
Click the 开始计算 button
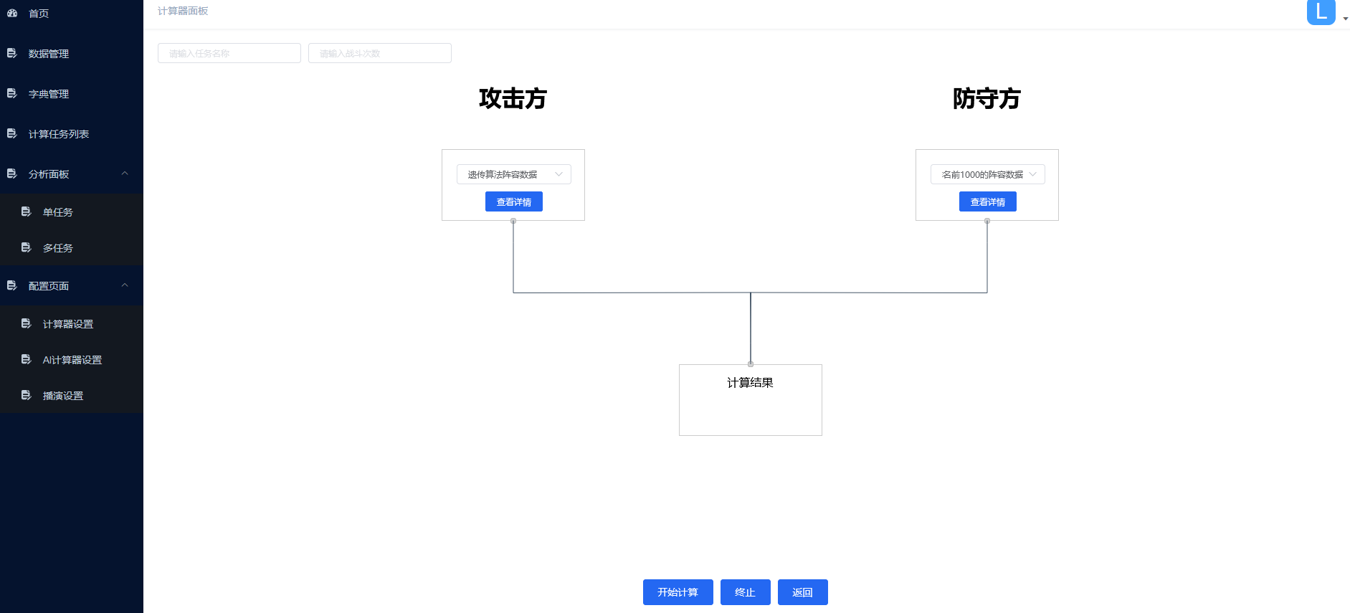(678, 592)
